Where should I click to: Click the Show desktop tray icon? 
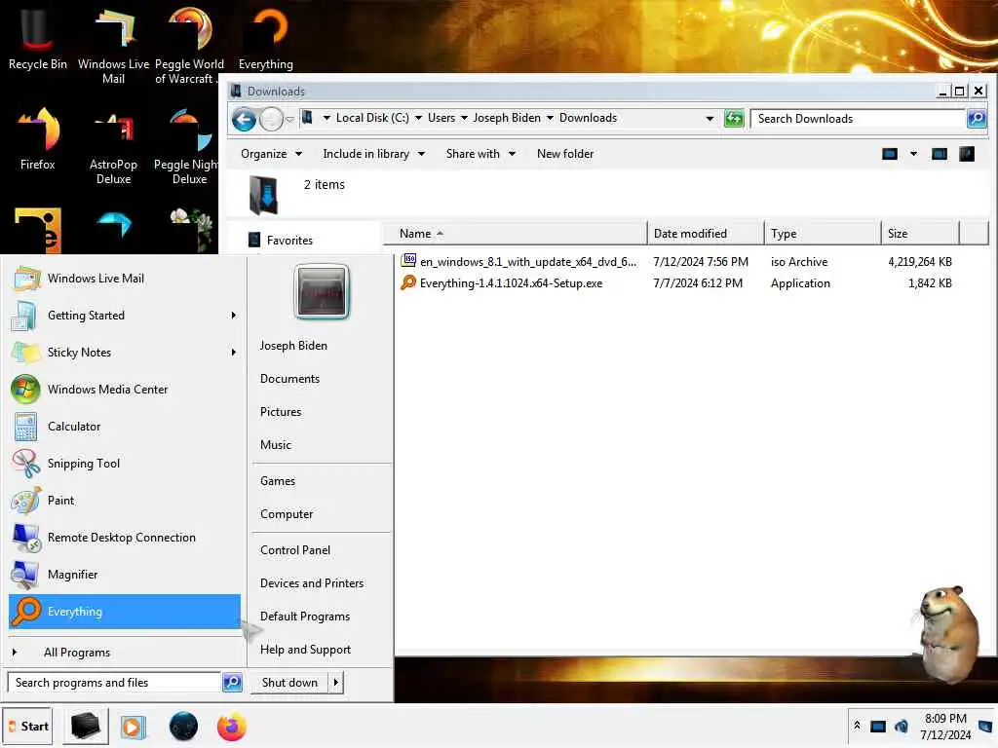985,726
